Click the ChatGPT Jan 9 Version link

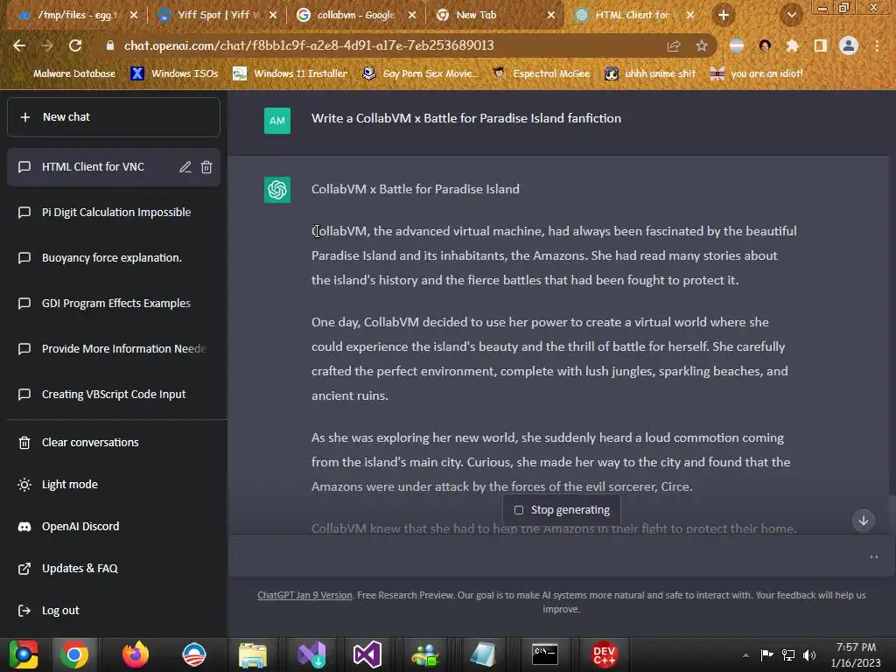pos(304,595)
